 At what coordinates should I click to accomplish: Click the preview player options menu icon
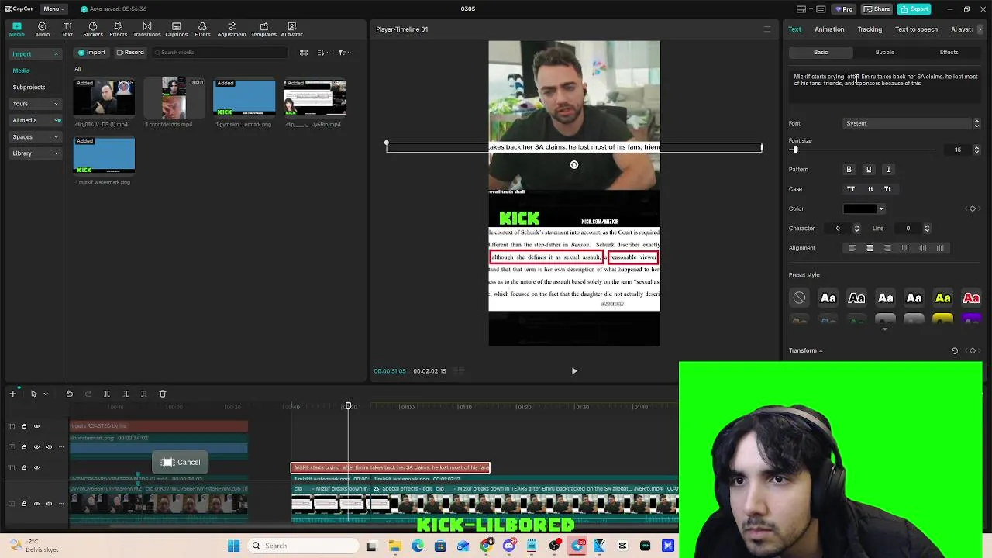(767, 29)
